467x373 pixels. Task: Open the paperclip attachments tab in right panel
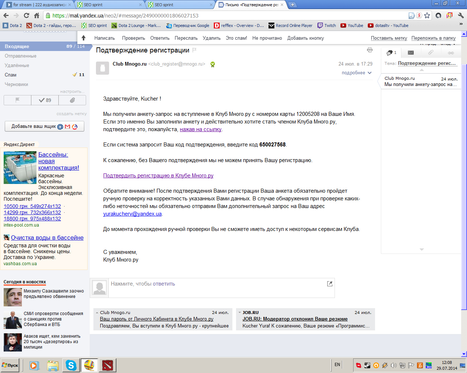[x=431, y=53]
